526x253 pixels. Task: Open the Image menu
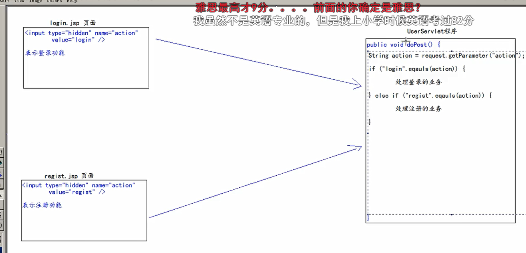tap(35, 1)
